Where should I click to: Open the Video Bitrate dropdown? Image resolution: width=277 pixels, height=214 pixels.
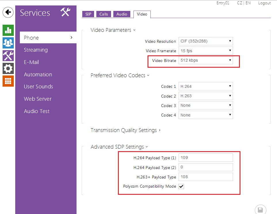[x=205, y=60]
